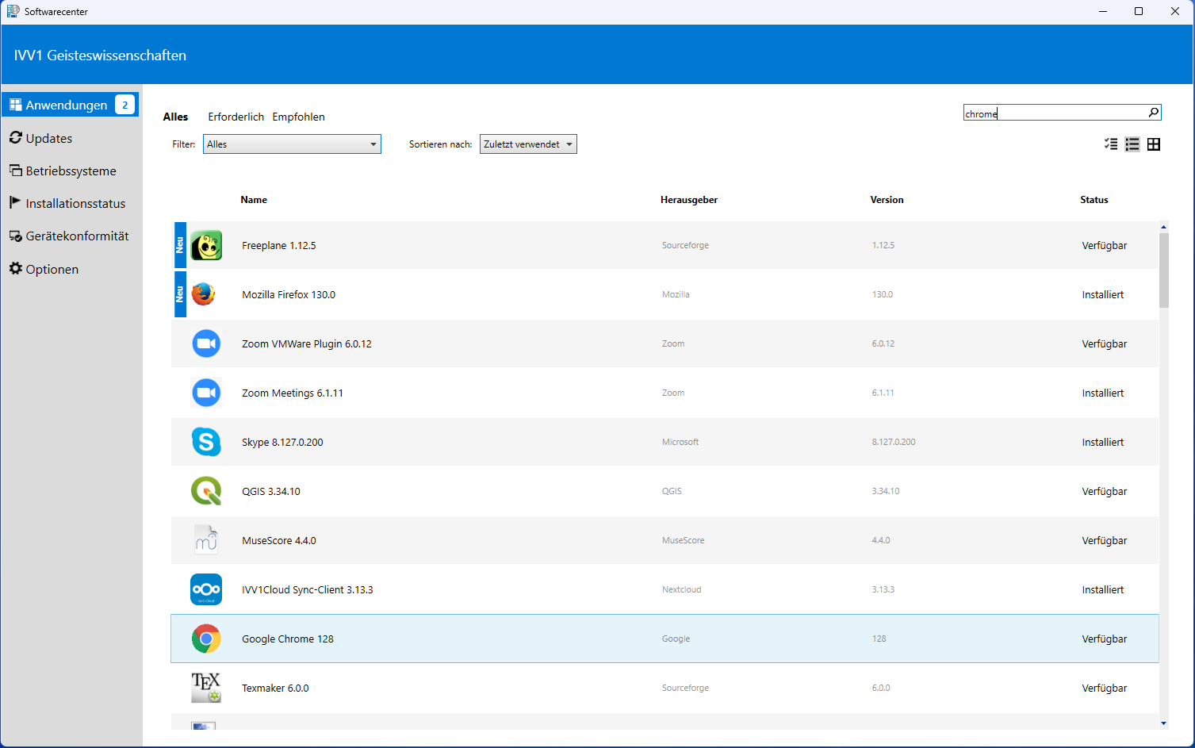The width and height of the screenshot is (1195, 748).
Task: Click the search magnifier icon
Action: [1154, 113]
